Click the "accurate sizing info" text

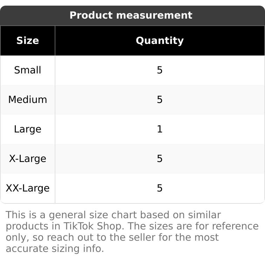point(55,249)
